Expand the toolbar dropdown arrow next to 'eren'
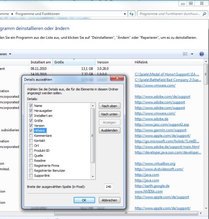The height and width of the screenshot is (219, 209). pos(10,54)
